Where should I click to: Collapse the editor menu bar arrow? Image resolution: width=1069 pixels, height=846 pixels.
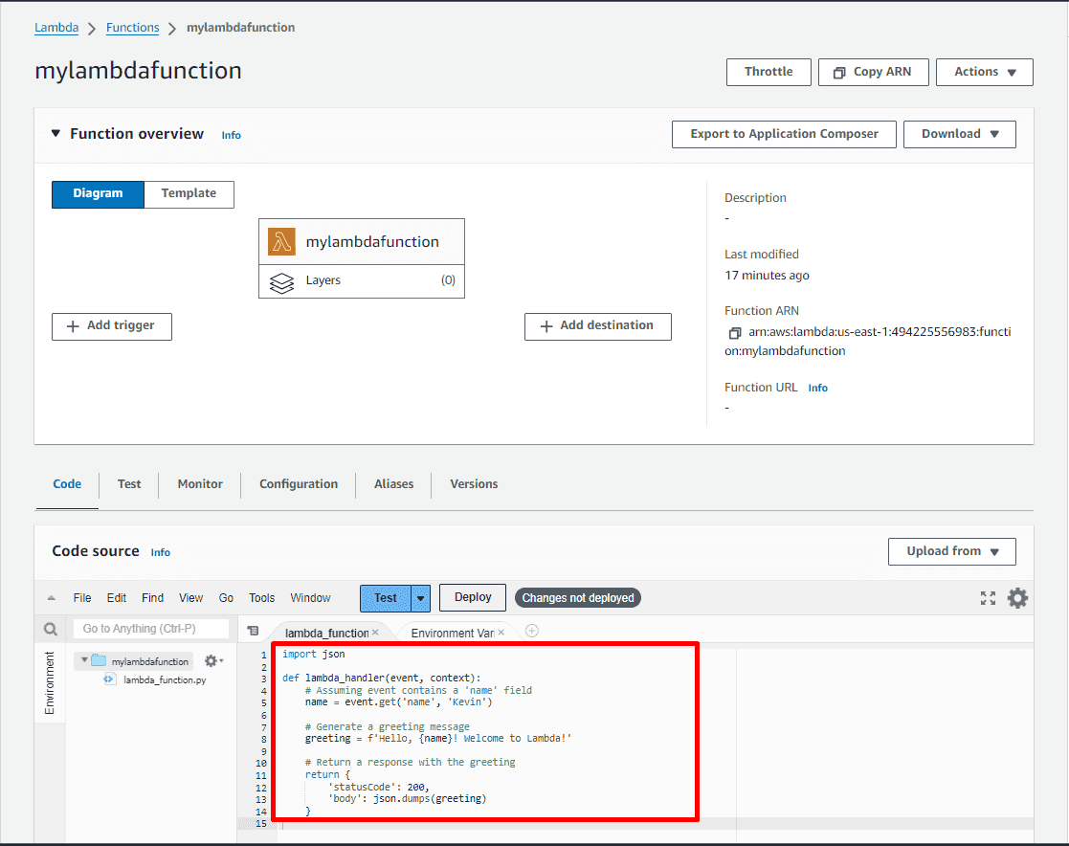[51, 598]
